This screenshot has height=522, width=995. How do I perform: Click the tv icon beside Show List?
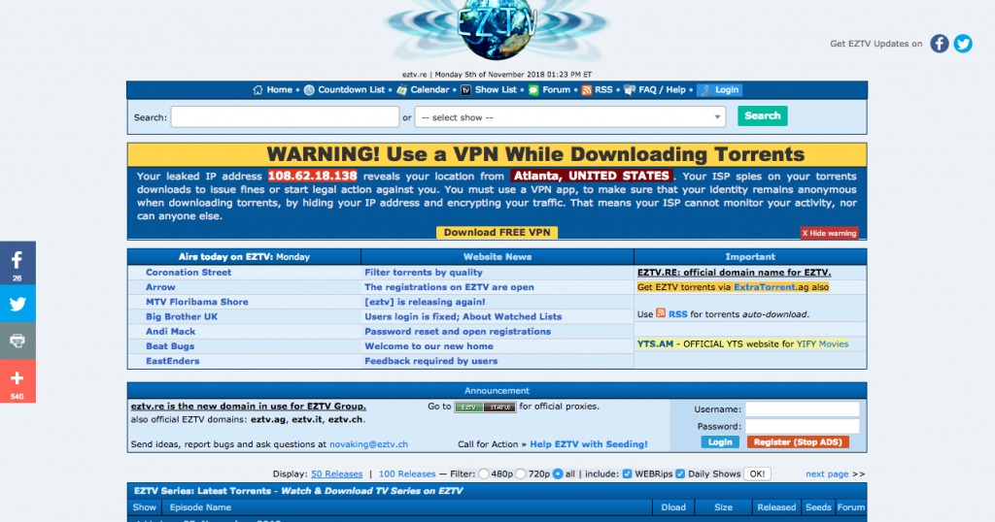tap(465, 90)
